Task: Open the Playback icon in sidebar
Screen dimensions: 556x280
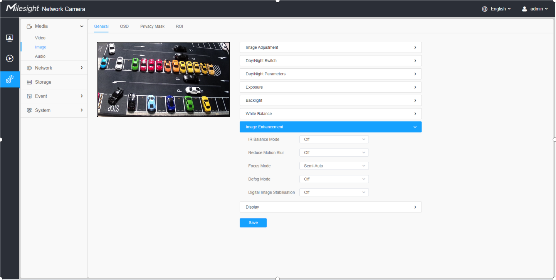Action: tap(10, 58)
